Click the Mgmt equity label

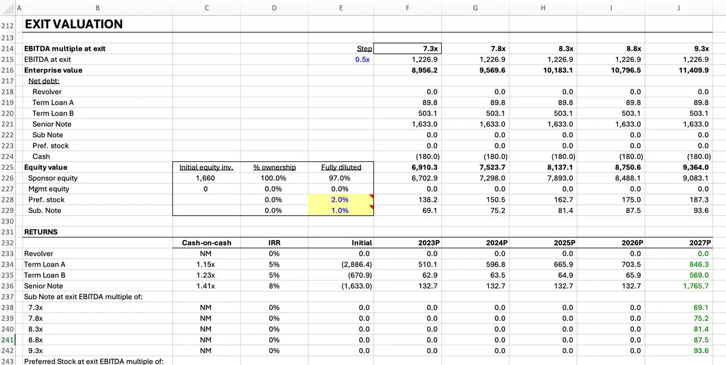pos(49,189)
